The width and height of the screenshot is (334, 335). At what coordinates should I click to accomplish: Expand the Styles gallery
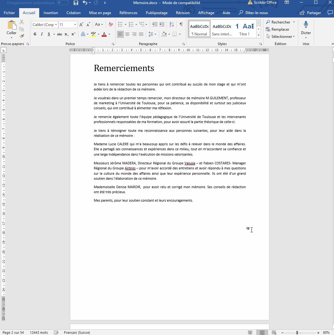coord(258,35)
